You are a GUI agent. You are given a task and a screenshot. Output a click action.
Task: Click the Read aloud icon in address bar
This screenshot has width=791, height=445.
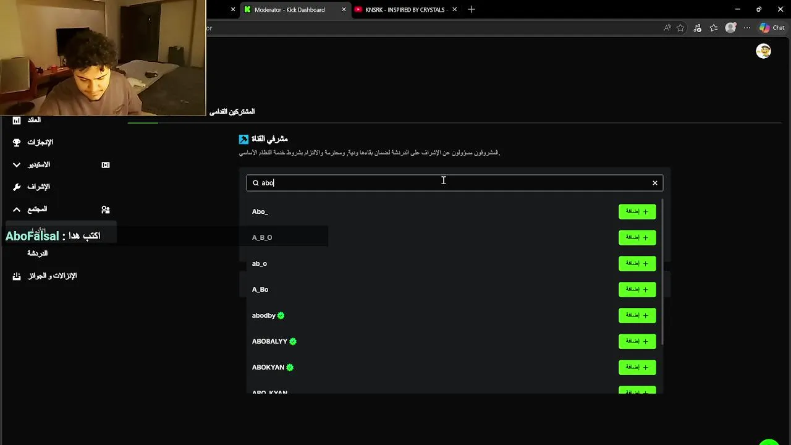click(x=667, y=28)
